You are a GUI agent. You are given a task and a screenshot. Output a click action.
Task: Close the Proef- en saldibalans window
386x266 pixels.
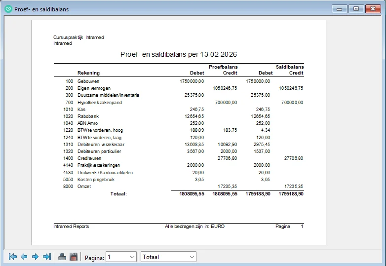click(x=372, y=9)
